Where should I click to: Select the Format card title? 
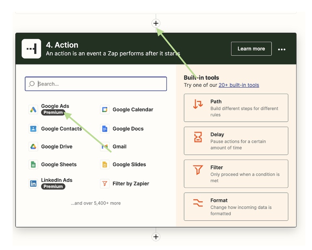[x=219, y=200]
